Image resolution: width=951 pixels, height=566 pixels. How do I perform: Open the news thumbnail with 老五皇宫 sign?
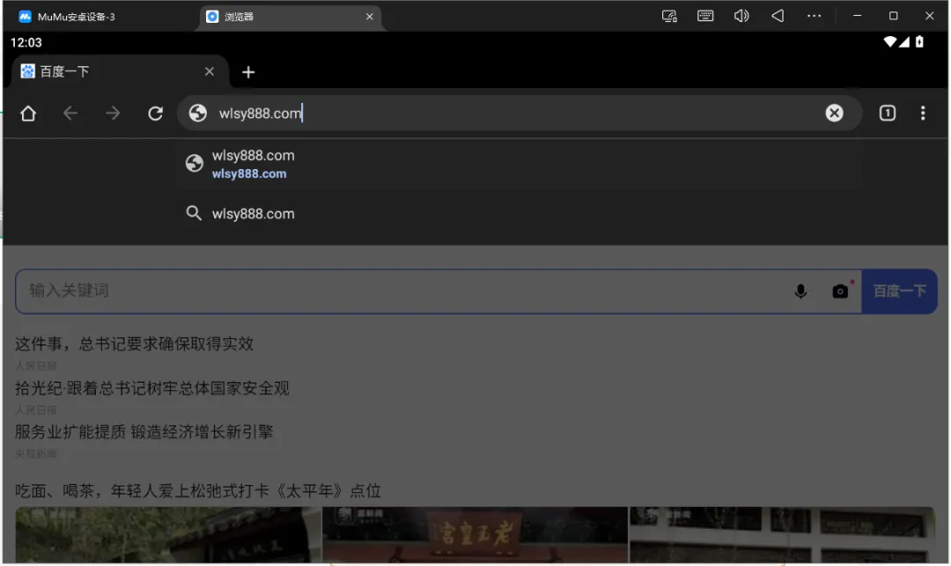point(475,534)
